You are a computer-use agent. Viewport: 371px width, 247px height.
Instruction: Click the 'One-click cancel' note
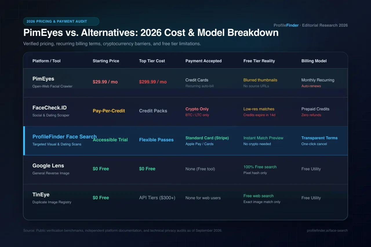coord(314,144)
